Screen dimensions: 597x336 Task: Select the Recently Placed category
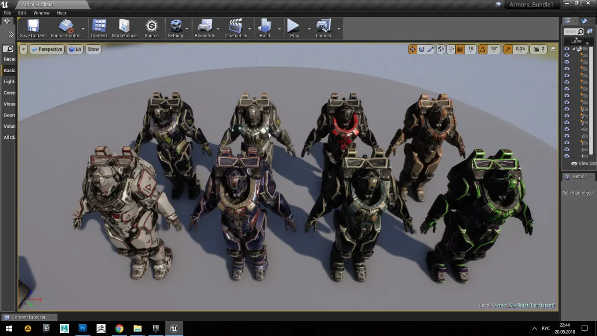click(x=9, y=59)
